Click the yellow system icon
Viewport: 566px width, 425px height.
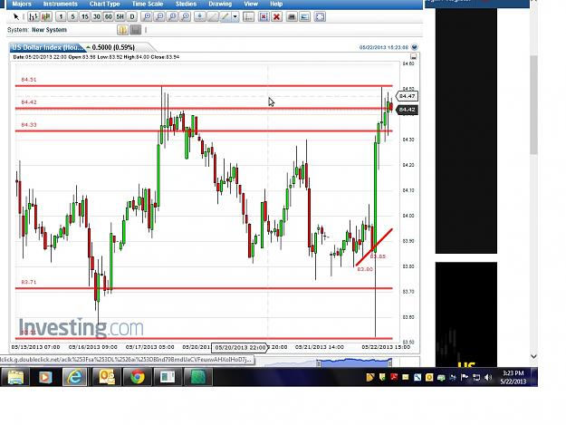coord(122,30)
